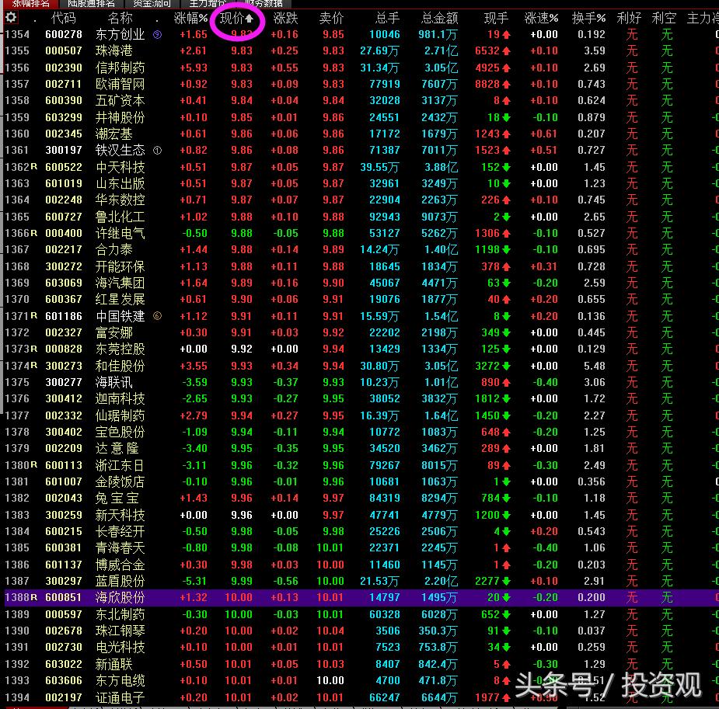Select stock row 仙琚制药

pyautogui.click(x=361, y=415)
